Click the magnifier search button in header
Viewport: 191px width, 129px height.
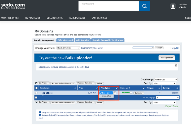[144, 6]
